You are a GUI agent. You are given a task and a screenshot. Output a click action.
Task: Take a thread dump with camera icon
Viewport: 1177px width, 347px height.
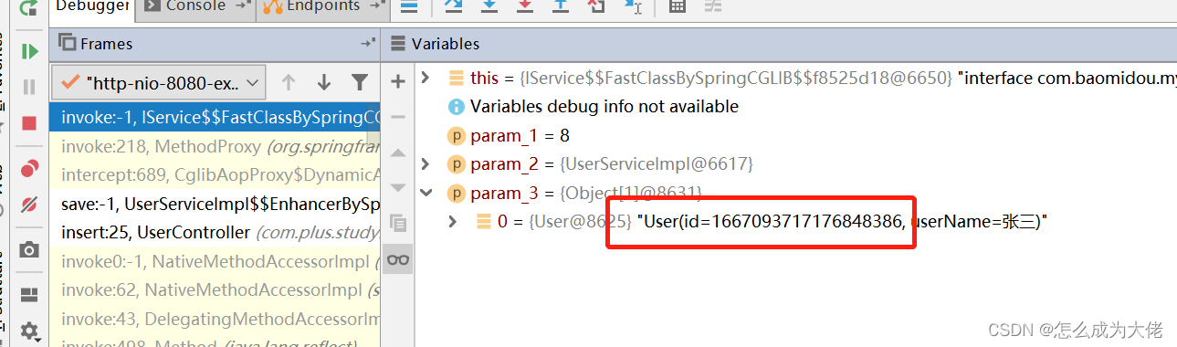coord(29,249)
